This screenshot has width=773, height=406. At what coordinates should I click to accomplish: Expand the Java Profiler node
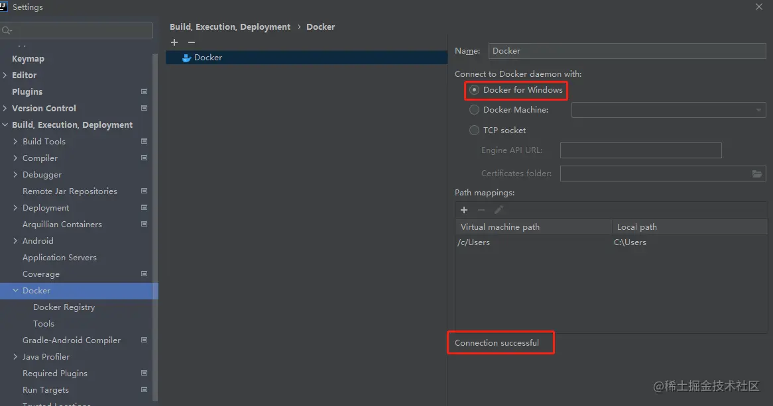(x=15, y=357)
